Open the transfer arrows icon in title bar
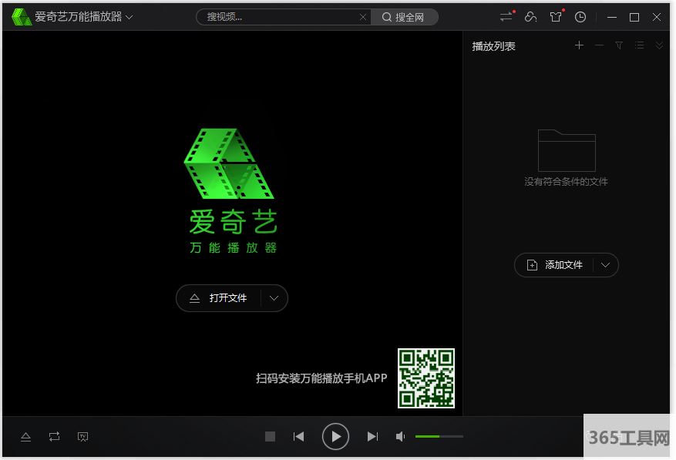 [x=506, y=17]
